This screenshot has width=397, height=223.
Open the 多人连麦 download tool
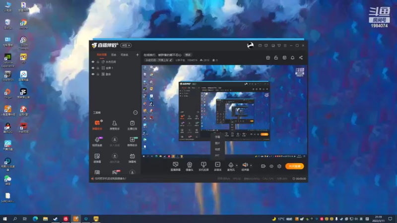coord(115,142)
